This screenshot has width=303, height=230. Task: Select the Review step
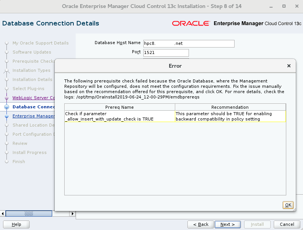[x=20, y=143]
